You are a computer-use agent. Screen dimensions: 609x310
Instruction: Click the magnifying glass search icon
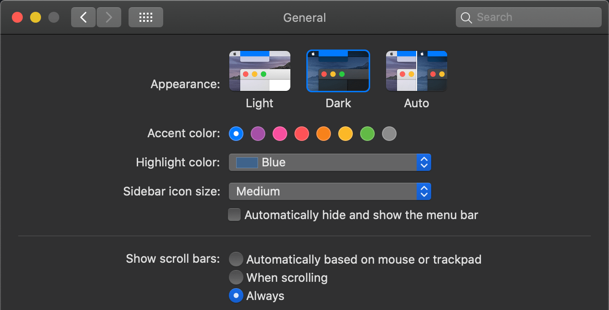coord(466,18)
